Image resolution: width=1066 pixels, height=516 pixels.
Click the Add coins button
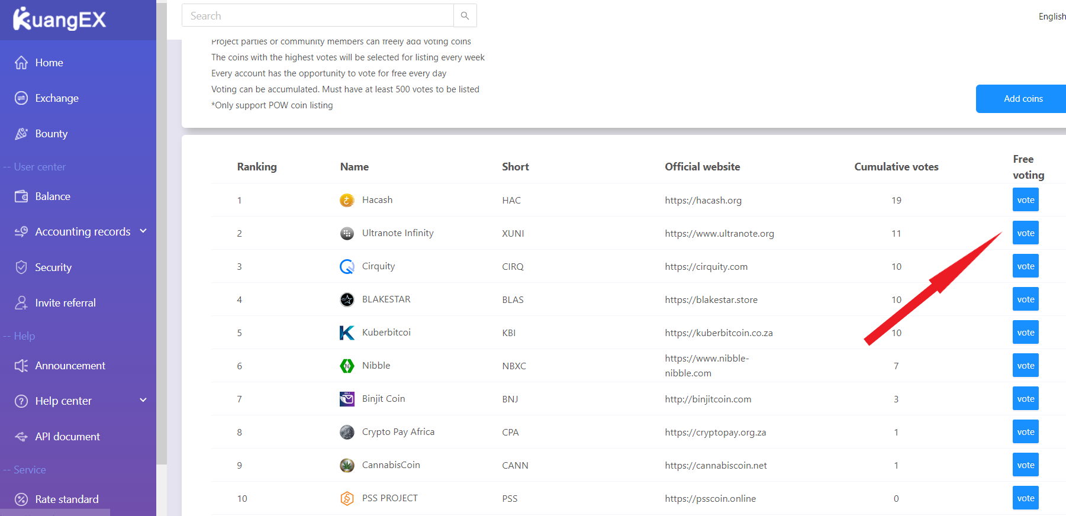[1022, 99]
